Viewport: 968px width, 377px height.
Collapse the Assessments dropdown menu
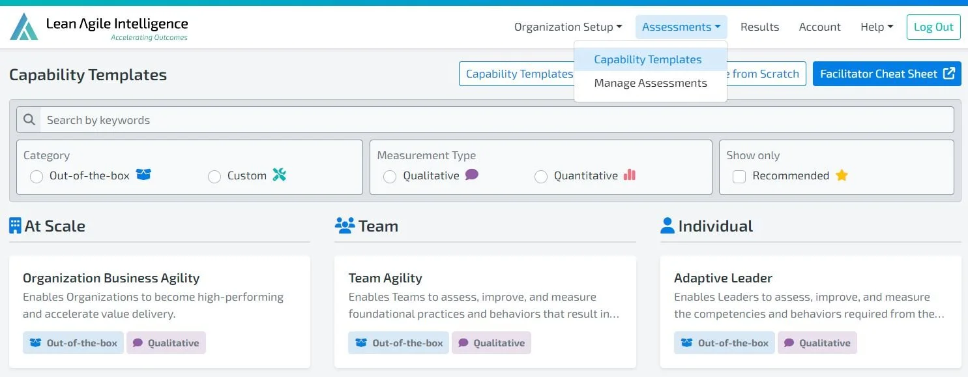pyautogui.click(x=681, y=27)
